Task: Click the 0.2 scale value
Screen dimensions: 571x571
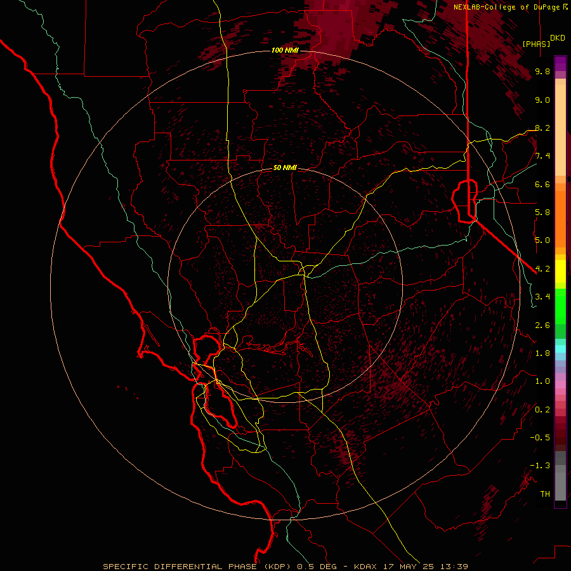Action: click(542, 410)
